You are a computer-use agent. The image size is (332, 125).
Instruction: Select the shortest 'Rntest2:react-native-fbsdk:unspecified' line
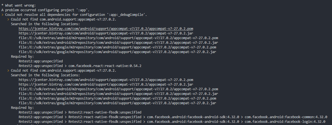80,112
